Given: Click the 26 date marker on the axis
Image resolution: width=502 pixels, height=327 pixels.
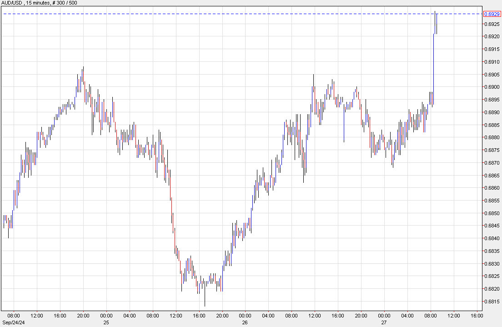Looking at the screenshot, I should (245, 321).
